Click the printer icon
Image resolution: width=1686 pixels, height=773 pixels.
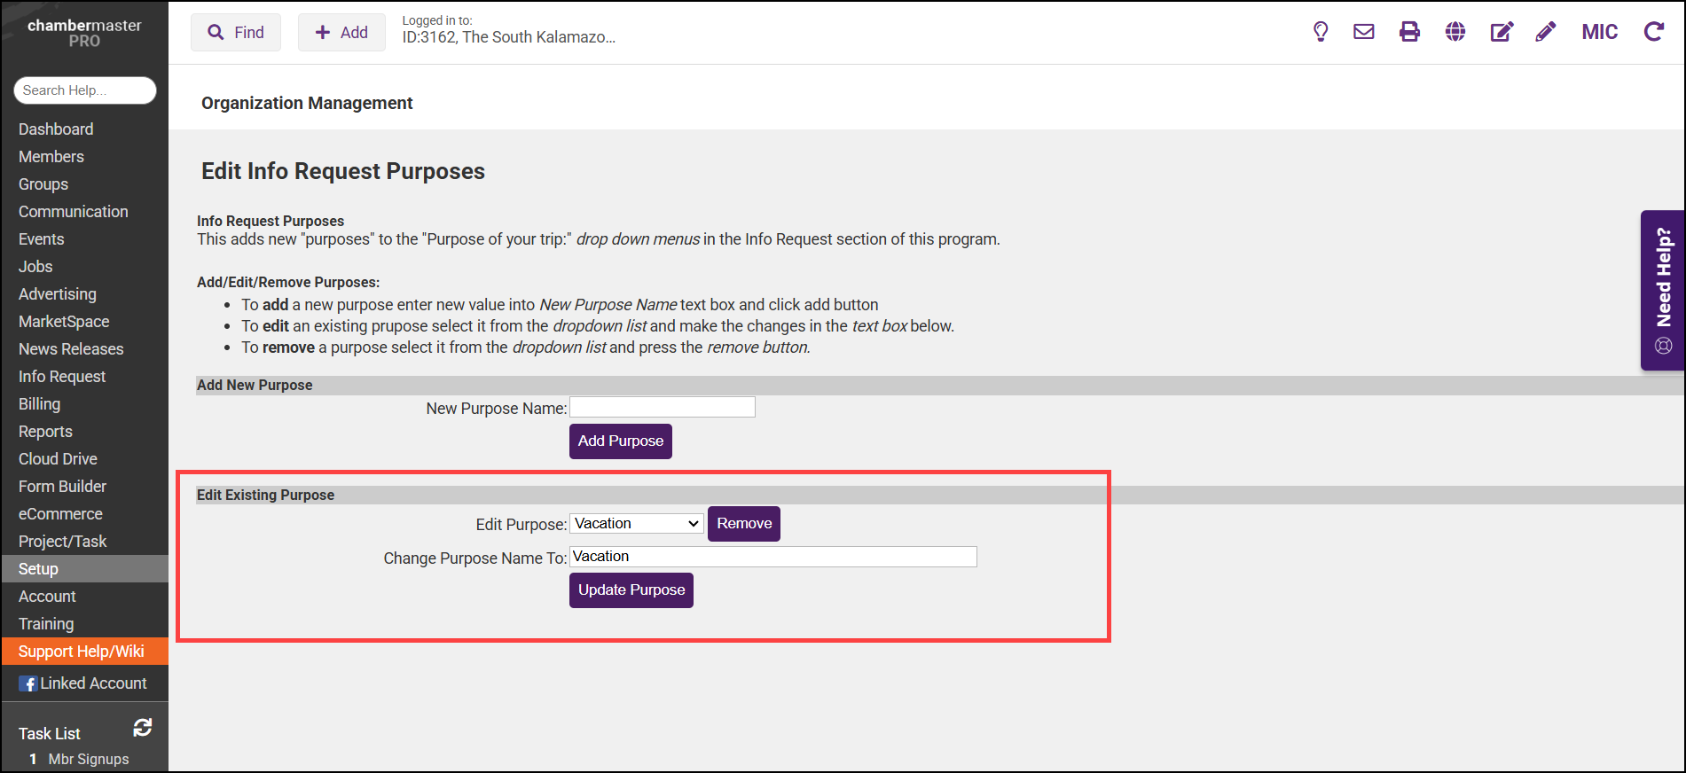tap(1409, 32)
